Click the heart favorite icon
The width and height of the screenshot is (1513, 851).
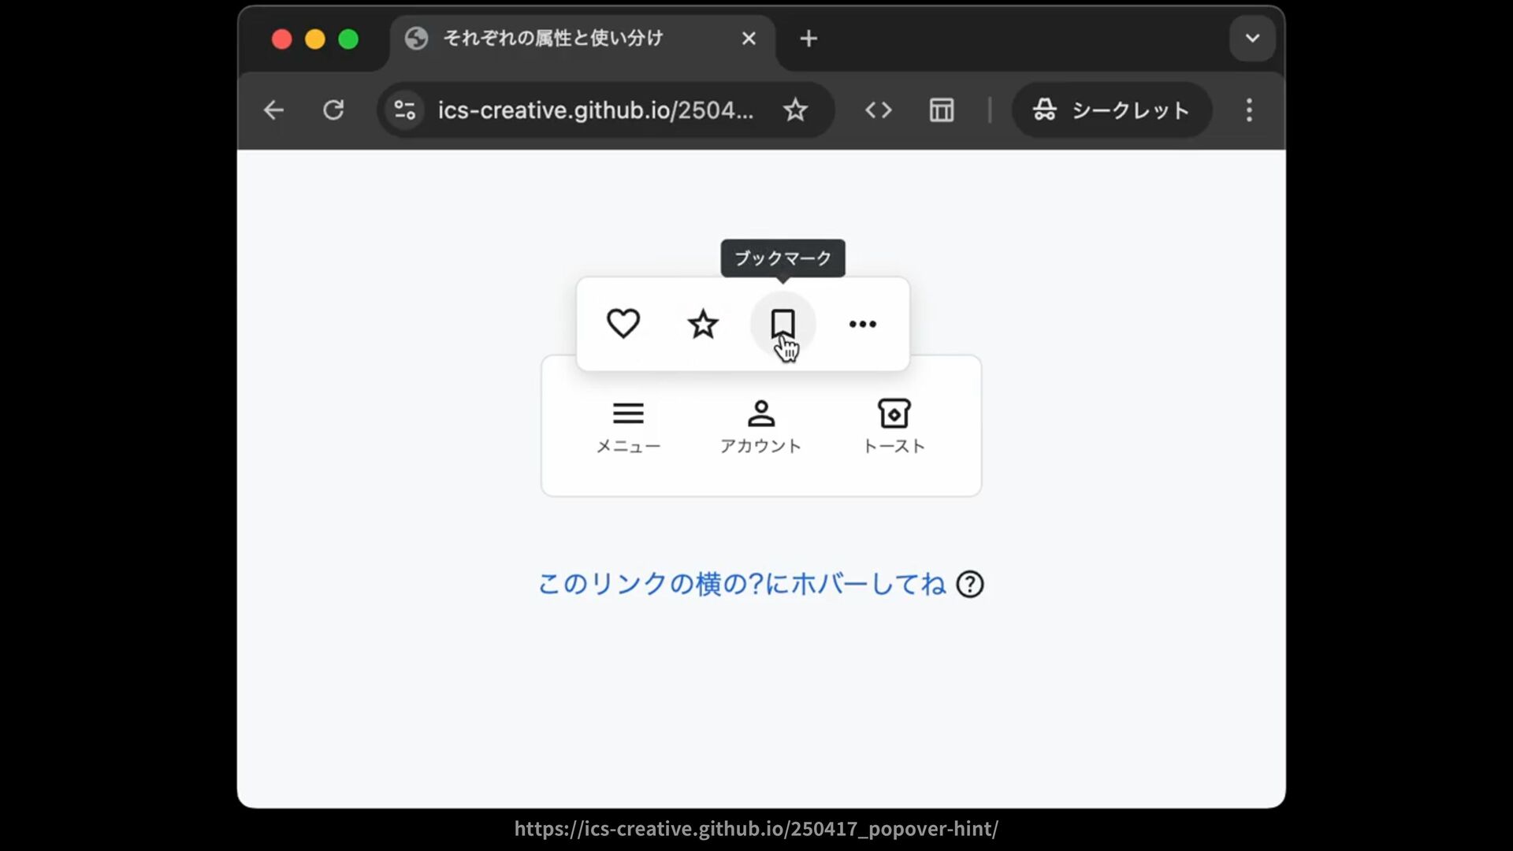623,324
